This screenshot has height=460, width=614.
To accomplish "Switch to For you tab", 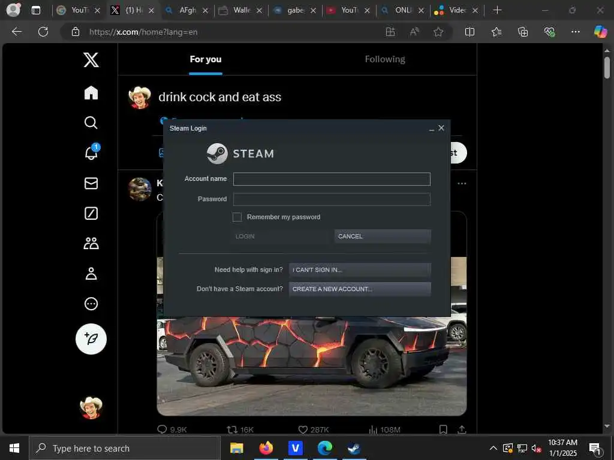I will click(206, 59).
